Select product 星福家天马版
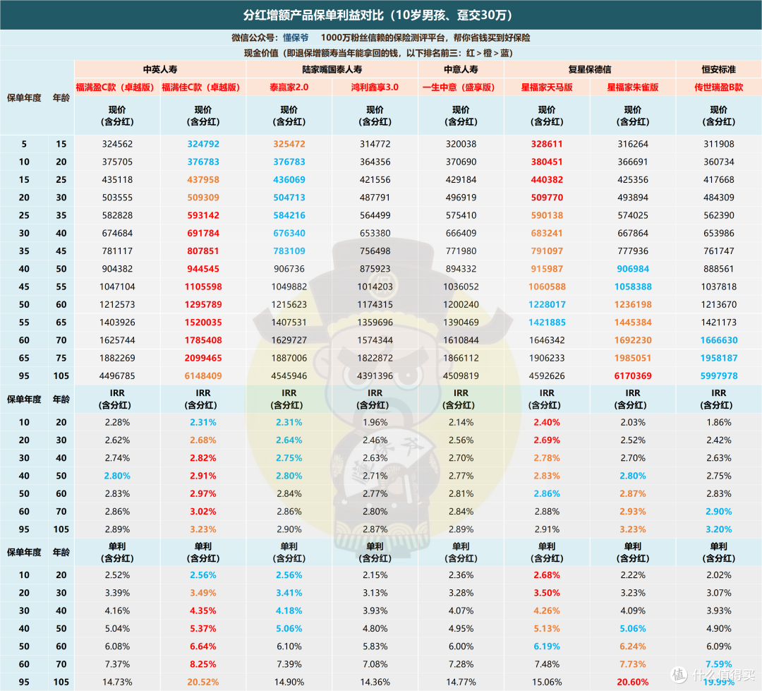The image size is (762, 691). 547,88
